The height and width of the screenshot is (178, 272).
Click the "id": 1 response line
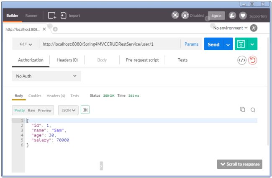[41, 125]
